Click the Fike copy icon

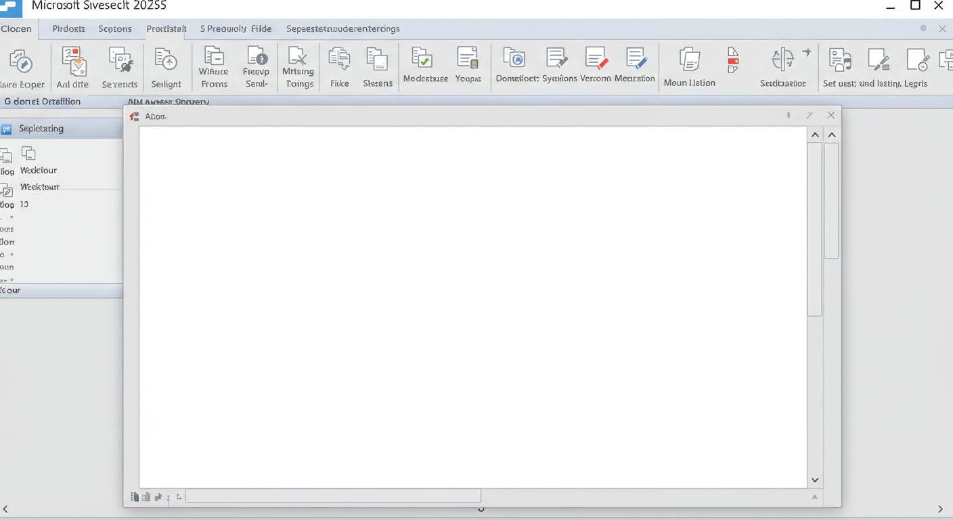click(x=339, y=60)
